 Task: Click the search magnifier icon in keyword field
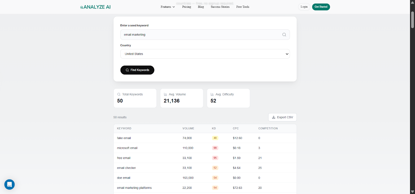pyautogui.click(x=284, y=35)
